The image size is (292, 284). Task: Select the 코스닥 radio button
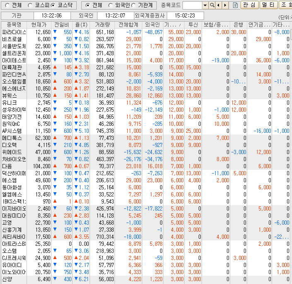point(53,5)
